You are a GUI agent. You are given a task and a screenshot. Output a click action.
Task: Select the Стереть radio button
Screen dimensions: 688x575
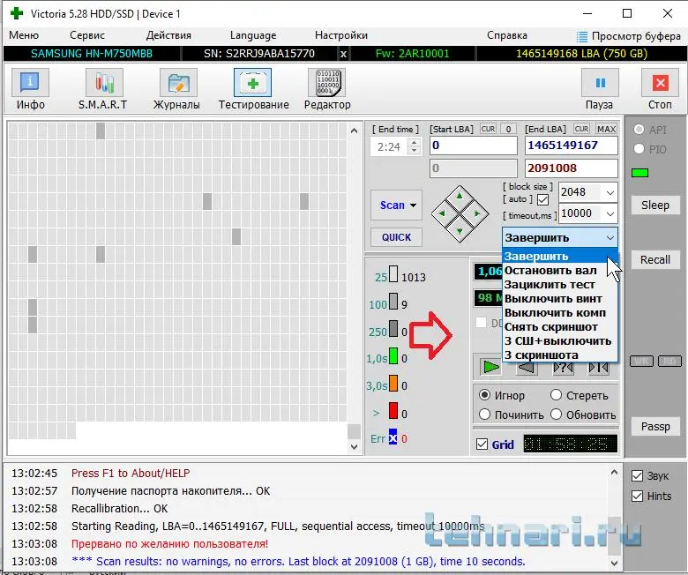click(x=556, y=395)
